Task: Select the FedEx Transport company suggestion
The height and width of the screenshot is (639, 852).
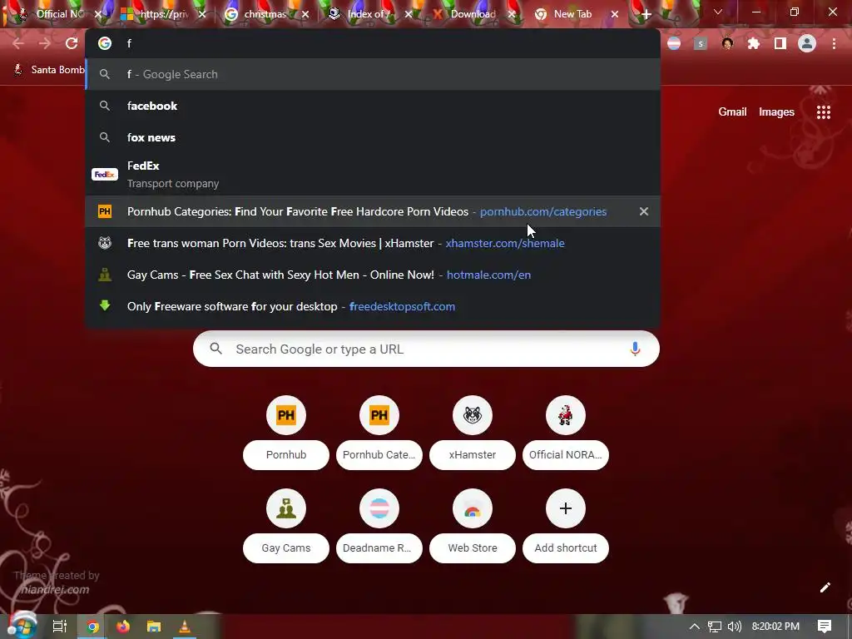Action: (373, 175)
